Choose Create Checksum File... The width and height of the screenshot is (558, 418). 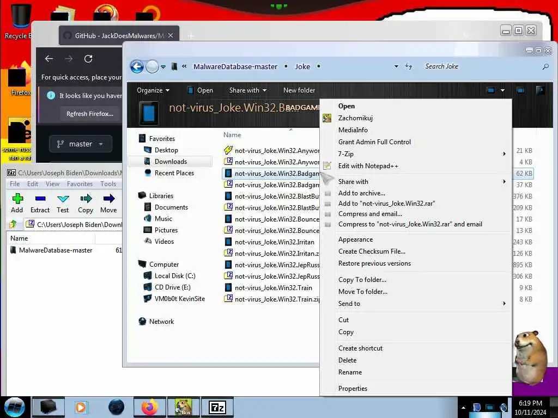[372, 251]
